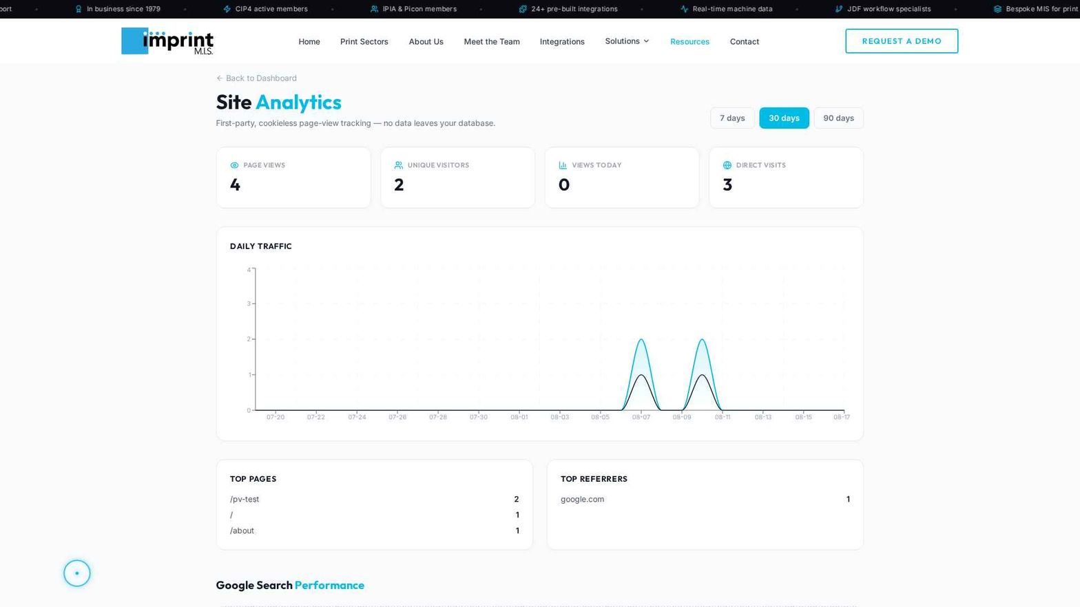Click the users icon beside Unique Visitors
Image resolution: width=1080 pixels, height=607 pixels.
pyautogui.click(x=398, y=165)
